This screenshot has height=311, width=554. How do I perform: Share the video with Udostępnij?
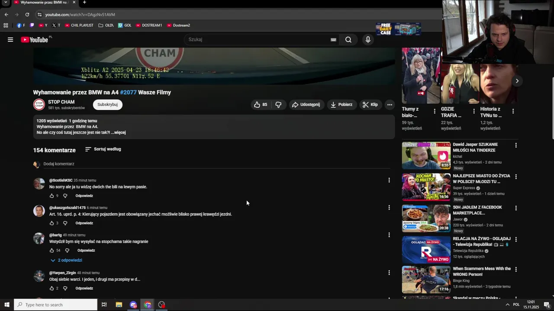pos(306,105)
